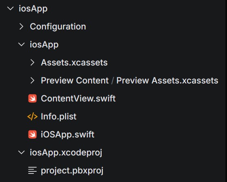Expand the Assets.xcassets folder arrow
227x182 pixels.
tap(32, 63)
